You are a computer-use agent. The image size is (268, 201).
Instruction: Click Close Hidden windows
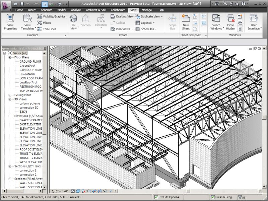pos(230,22)
